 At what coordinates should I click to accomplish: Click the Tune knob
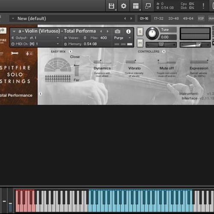pos(152,33)
